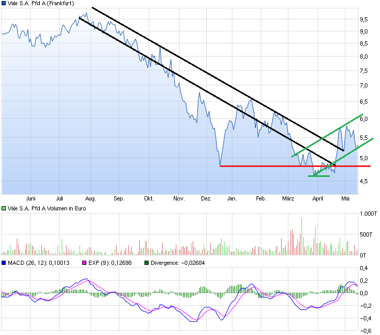Click the red horizontal support line
380x335 pixels.
click(x=272, y=166)
